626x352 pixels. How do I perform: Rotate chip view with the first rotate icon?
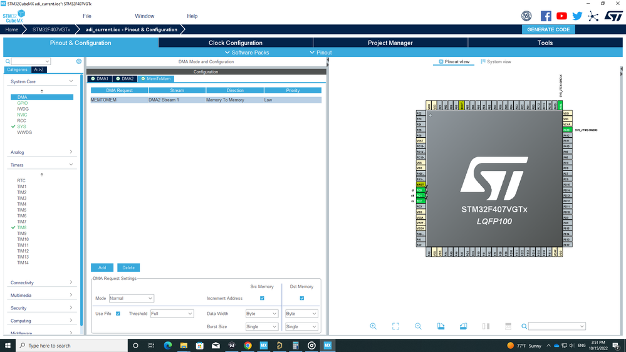(x=441, y=326)
